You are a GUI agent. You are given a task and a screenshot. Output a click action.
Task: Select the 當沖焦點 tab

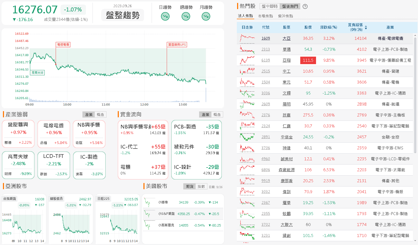click(x=286, y=16)
